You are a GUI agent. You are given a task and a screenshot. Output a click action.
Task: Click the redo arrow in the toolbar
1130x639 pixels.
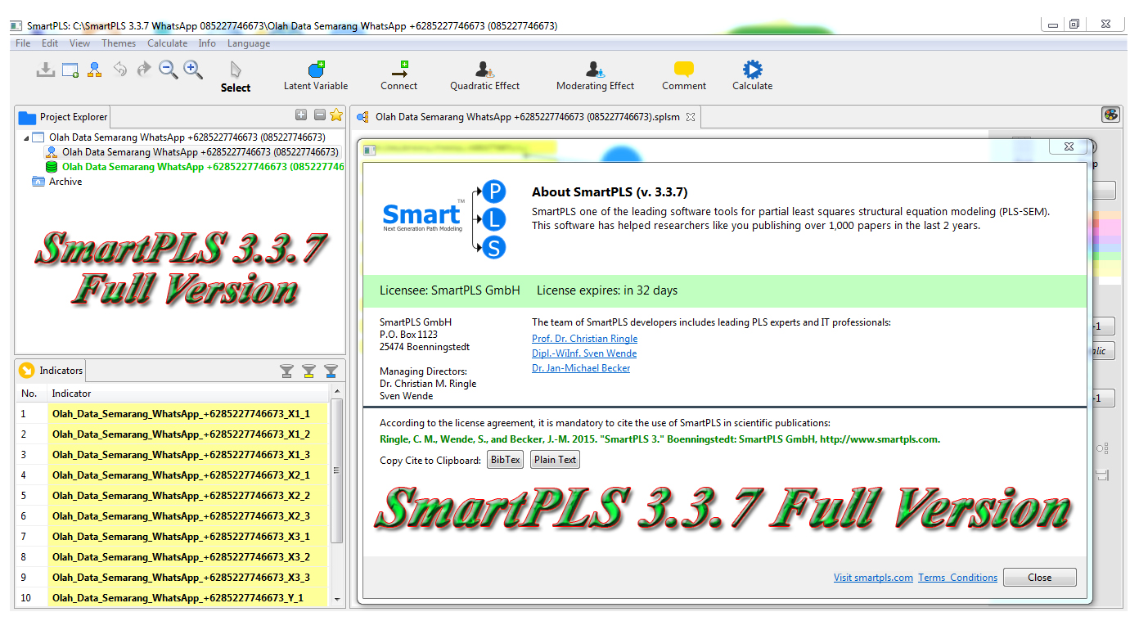[144, 70]
